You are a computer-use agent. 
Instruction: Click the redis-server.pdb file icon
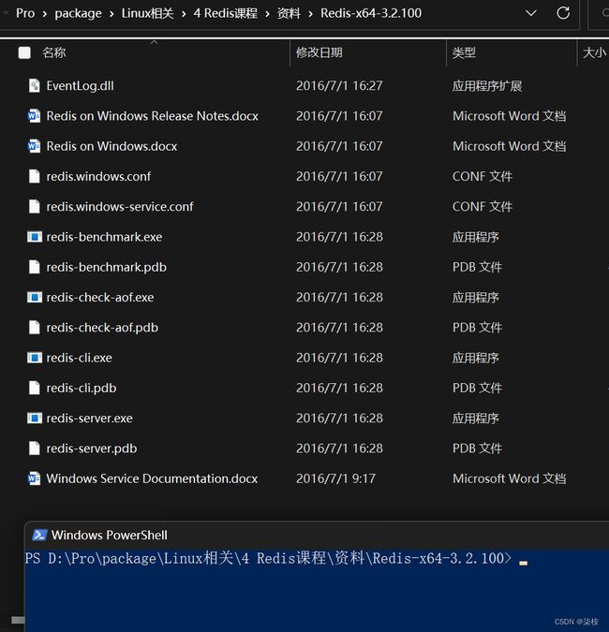coord(35,448)
